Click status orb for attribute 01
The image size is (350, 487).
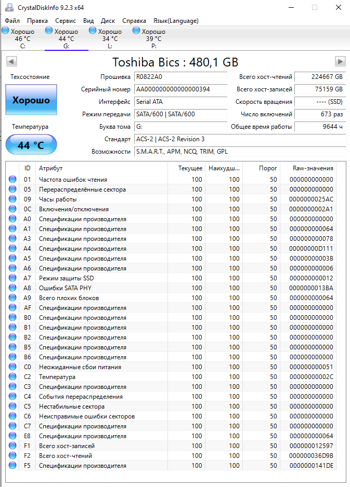click(12, 179)
